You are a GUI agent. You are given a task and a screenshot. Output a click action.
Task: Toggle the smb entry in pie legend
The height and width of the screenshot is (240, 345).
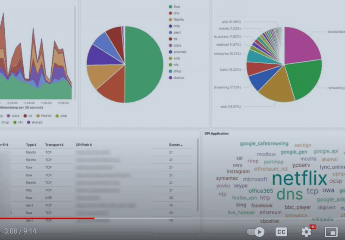pos(174,58)
